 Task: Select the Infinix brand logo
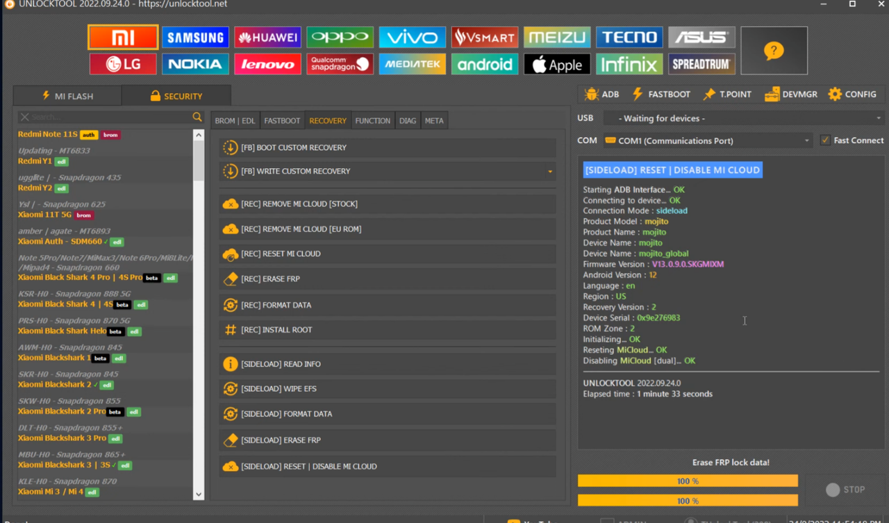[x=629, y=65]
